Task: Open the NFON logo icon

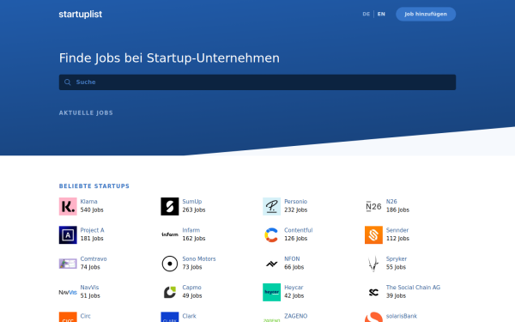Action: coord(271,264)
